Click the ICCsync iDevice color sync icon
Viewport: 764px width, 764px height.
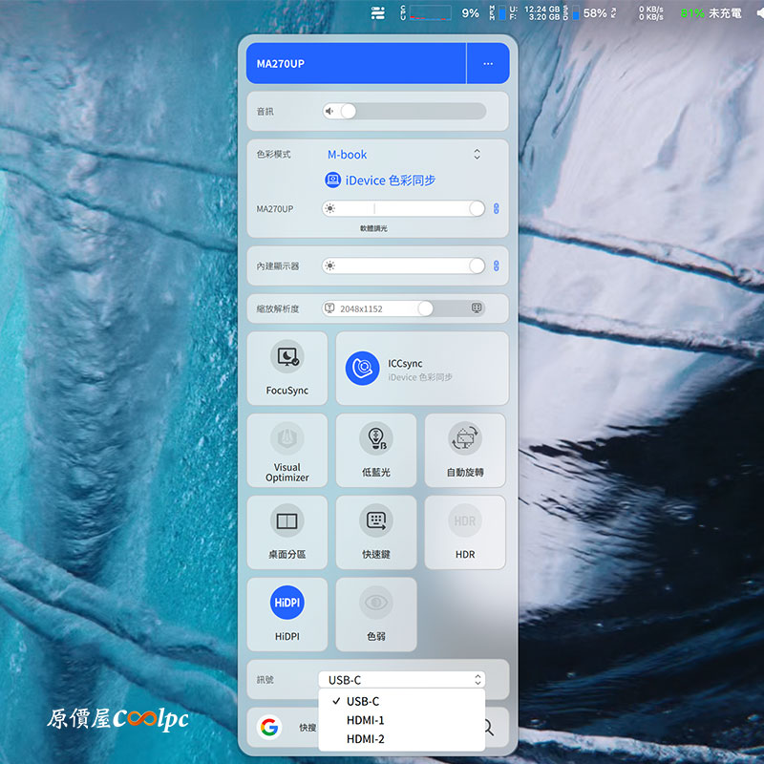(363, 369)
